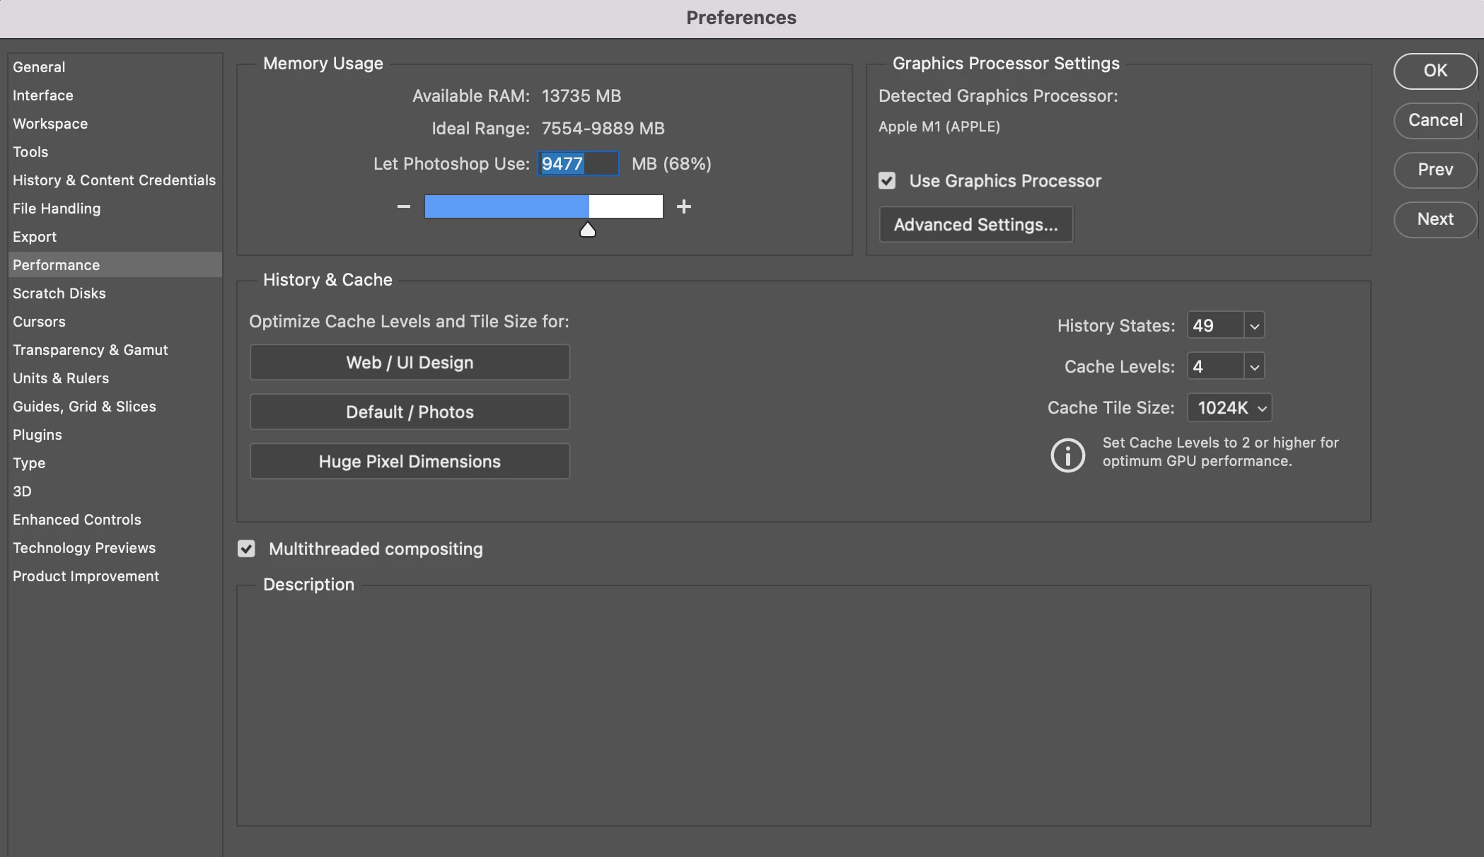The height and width of the screenshot is (857, 1484).
Task: Disable Multithreaded compositing checkbox
Action: (x=246, y=549)
